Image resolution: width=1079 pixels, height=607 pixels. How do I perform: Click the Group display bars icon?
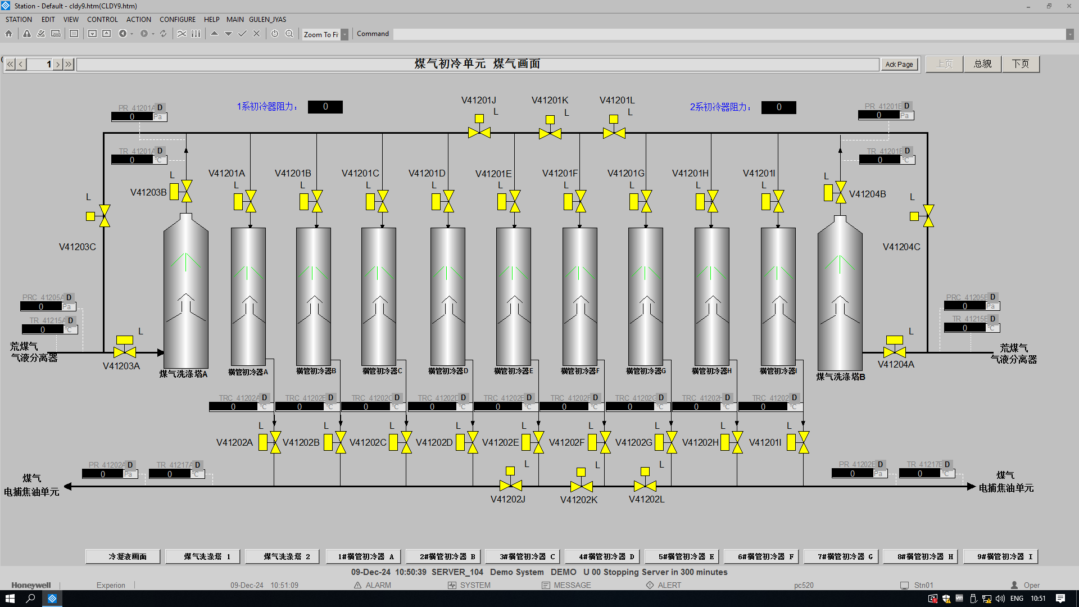pyautogui.click(x=196, y=34)
